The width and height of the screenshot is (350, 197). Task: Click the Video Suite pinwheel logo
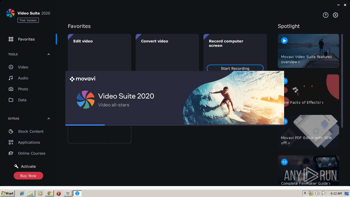point(10,13)
